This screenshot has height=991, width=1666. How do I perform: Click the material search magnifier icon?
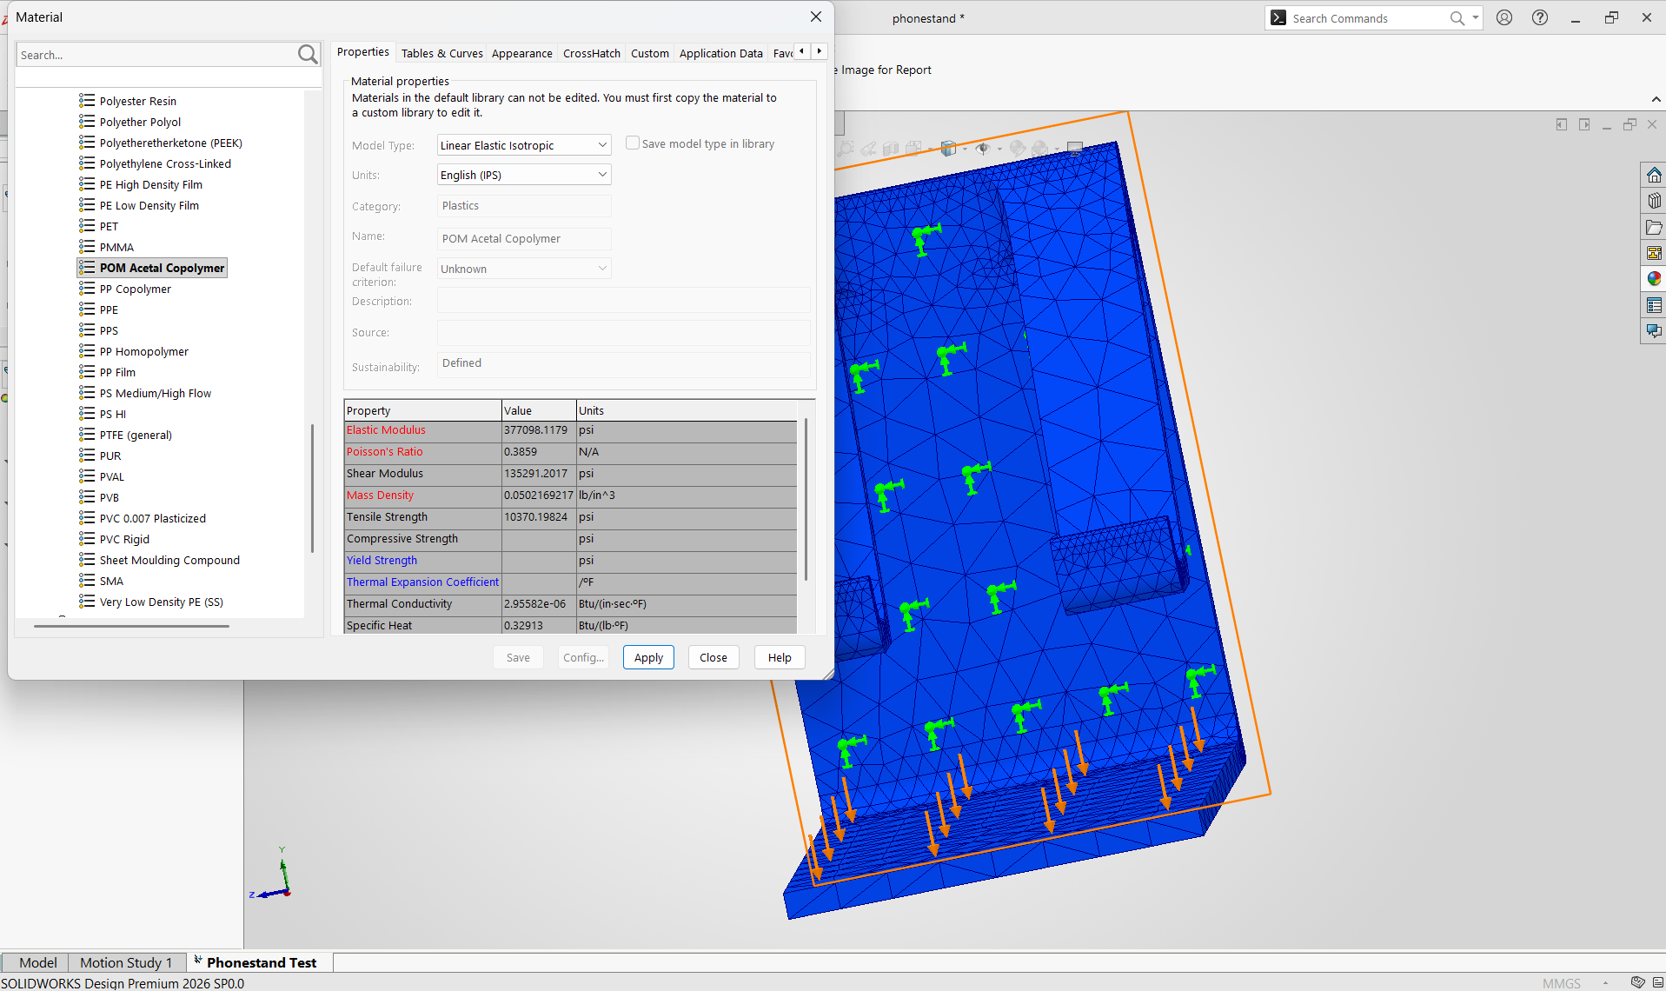pyautogui.click(x=308, y=55)
